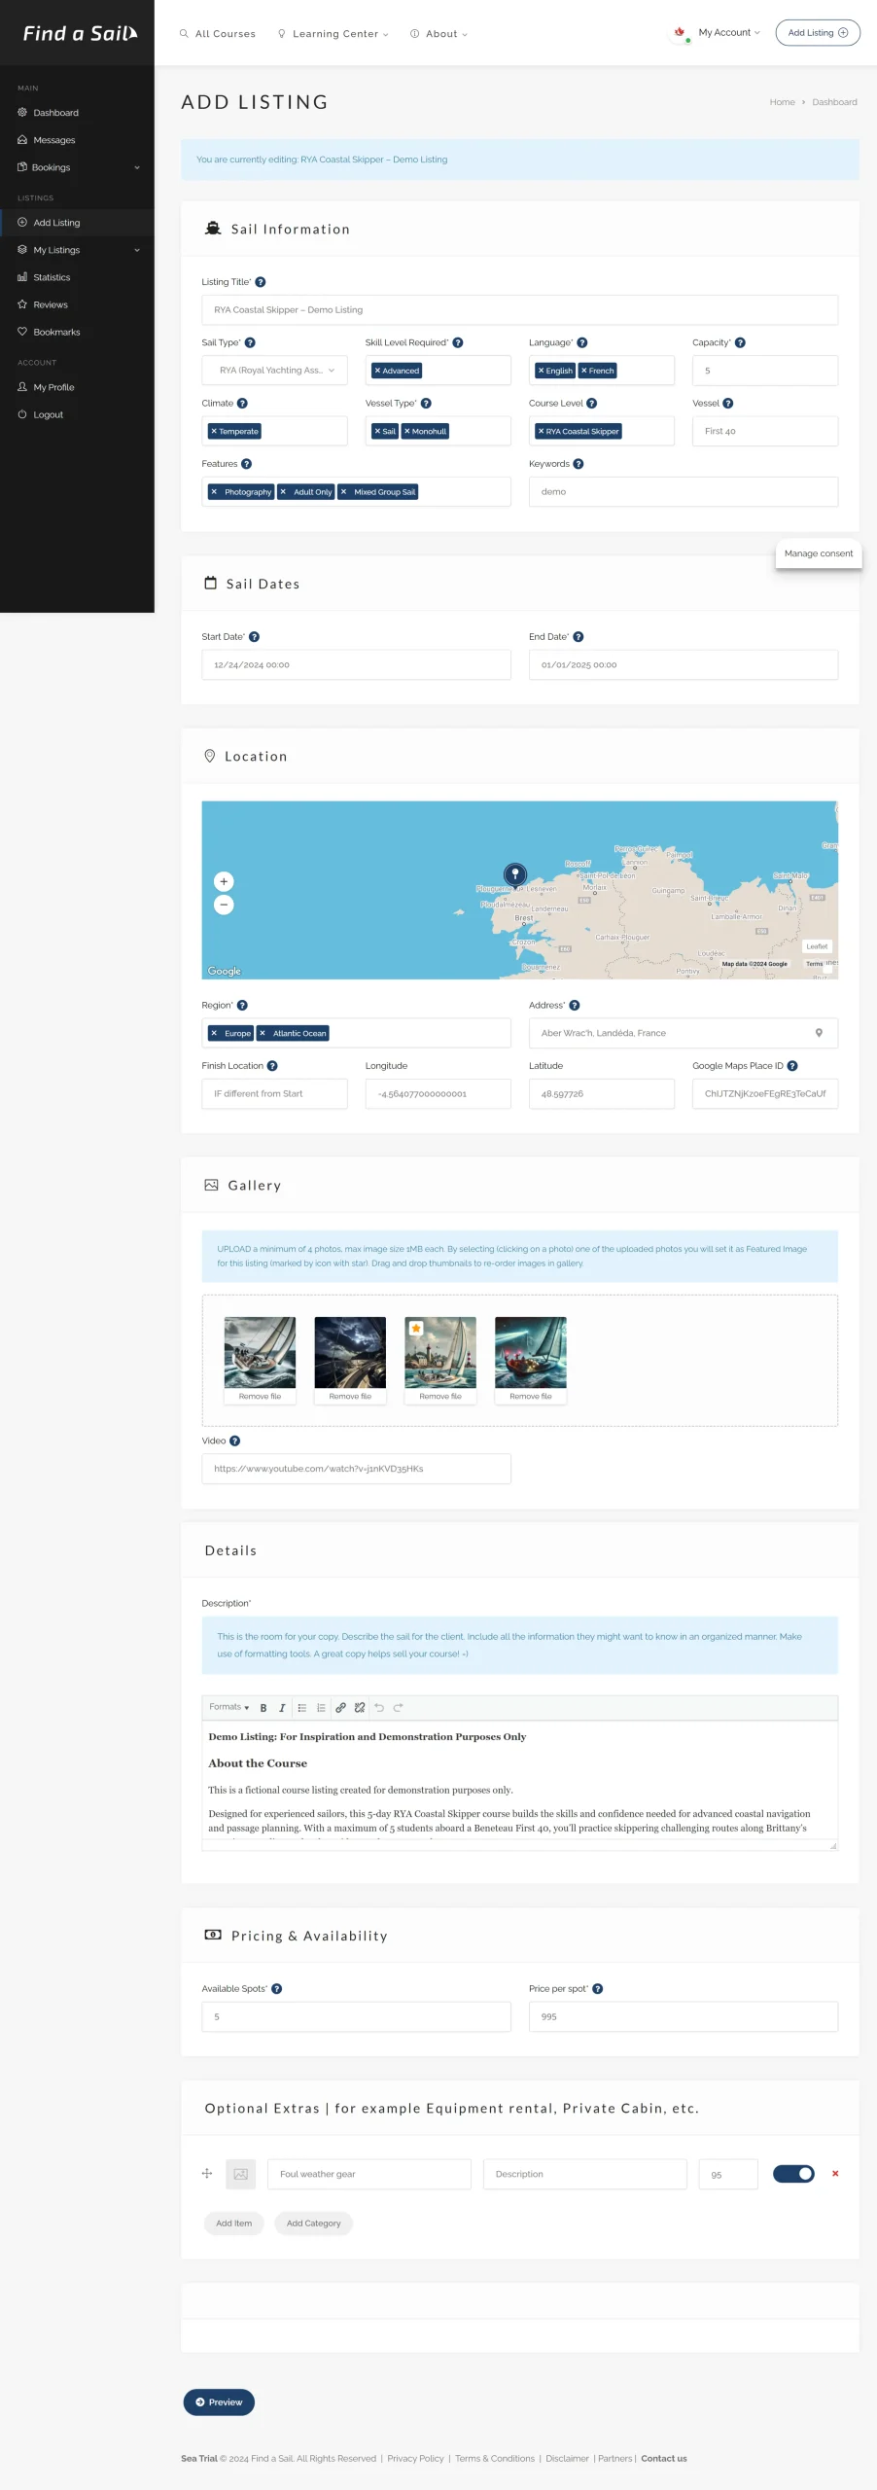Click the Find a Sail logo
This screenshot has height=2490, width=877.
[80, 33]
